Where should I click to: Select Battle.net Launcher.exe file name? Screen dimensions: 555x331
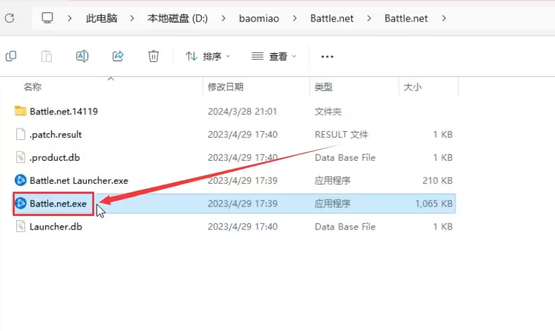(x=79, y=180)
